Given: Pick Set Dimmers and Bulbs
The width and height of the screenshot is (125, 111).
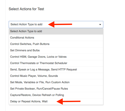Looking at the screenshot, I should pos(56,50).
